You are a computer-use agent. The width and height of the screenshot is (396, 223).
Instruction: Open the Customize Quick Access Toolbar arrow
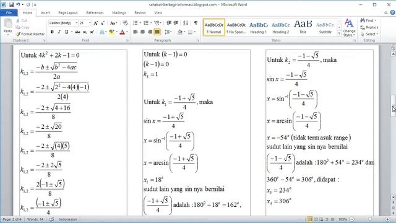pos(35,5)
